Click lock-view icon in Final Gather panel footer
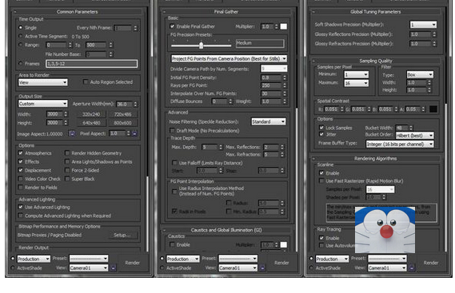The height and width of the screenshot is (293, 455). 262,267
